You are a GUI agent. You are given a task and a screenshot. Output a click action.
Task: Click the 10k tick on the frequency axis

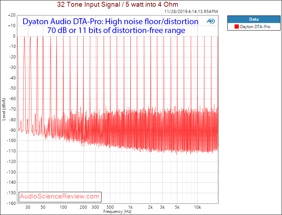point(197,207)
